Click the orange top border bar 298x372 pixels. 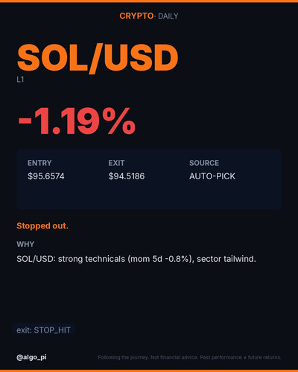149,1
